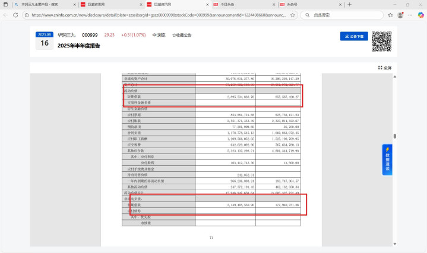
Task: Click the 衍生金融负债 row label
Action: click(x=137, y=108)
